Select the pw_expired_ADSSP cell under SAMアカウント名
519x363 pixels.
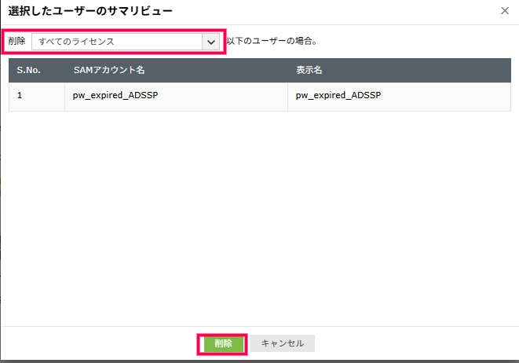click(176, 96)
